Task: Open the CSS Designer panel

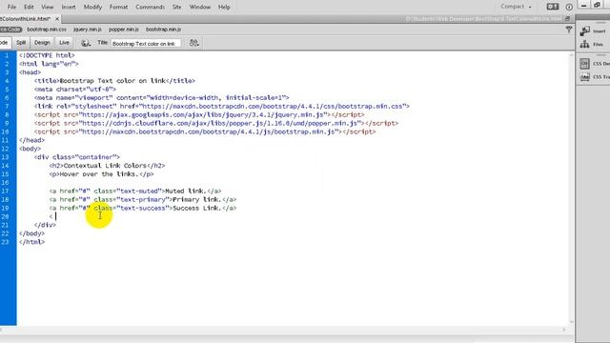Action: point(595,64)
